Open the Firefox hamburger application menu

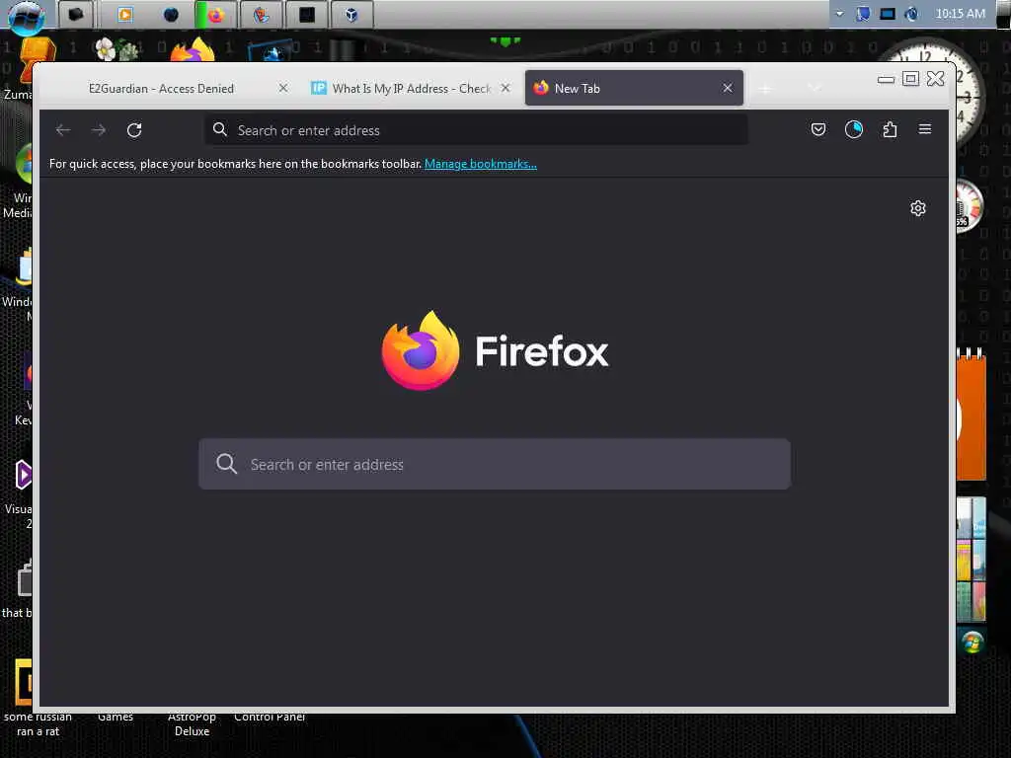tap(924, 129)
